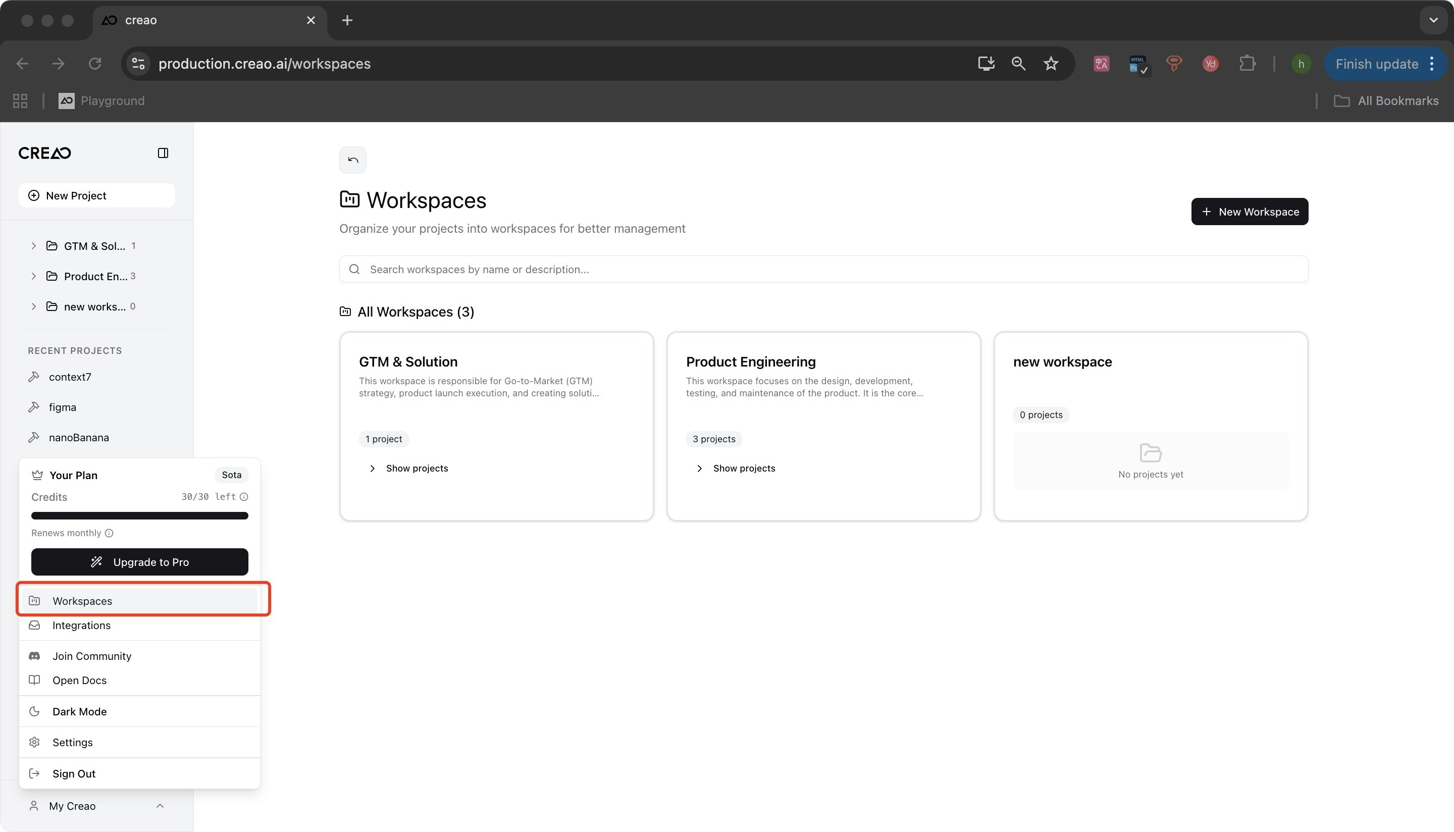Expand GTM & Sol... folder in sidebar

tap(34, 246)
